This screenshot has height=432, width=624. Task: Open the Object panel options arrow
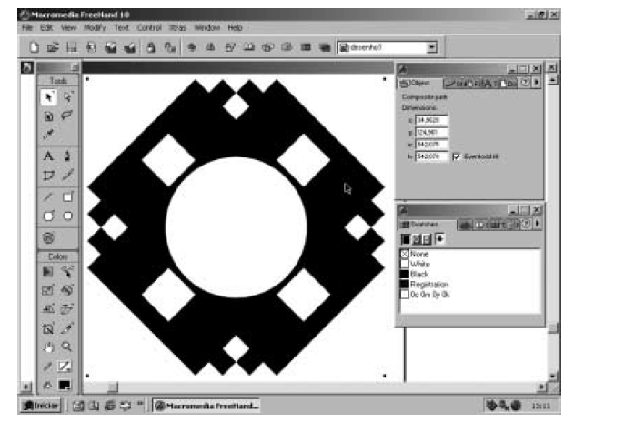(538, 83)
